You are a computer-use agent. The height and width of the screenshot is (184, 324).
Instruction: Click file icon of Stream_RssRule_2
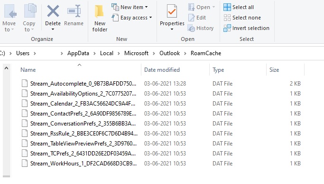pyautogui.click(x=25, y=133)
